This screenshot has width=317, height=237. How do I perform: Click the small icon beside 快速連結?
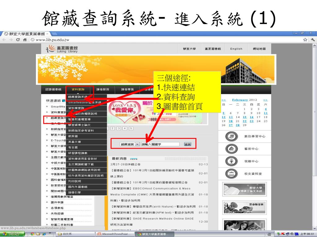64,101
